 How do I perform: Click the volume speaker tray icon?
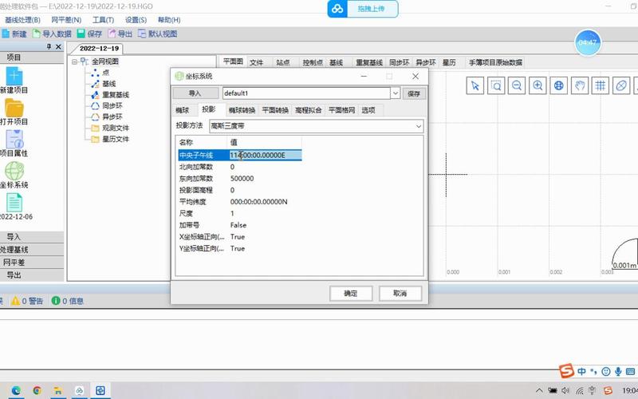point(565,391)
